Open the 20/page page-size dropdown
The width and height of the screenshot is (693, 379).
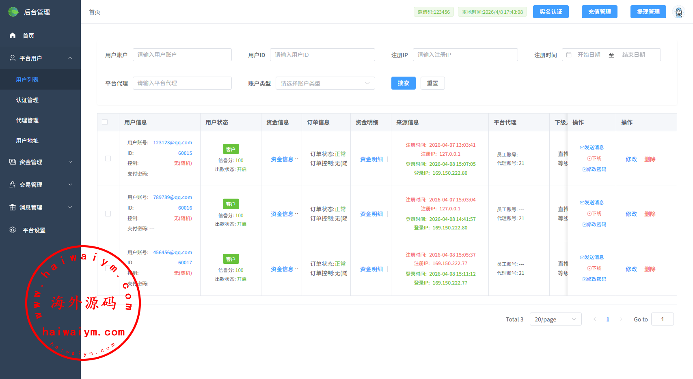pyautogui.click(x=555, y=319)
